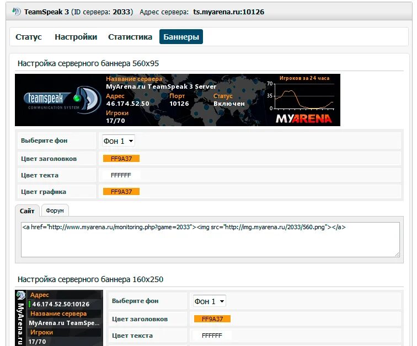The height and width of the screenshot is (346, 417).
Task: Click the MYARENA logo in banner
Action: pyautogui.click(x=304, y=118)
